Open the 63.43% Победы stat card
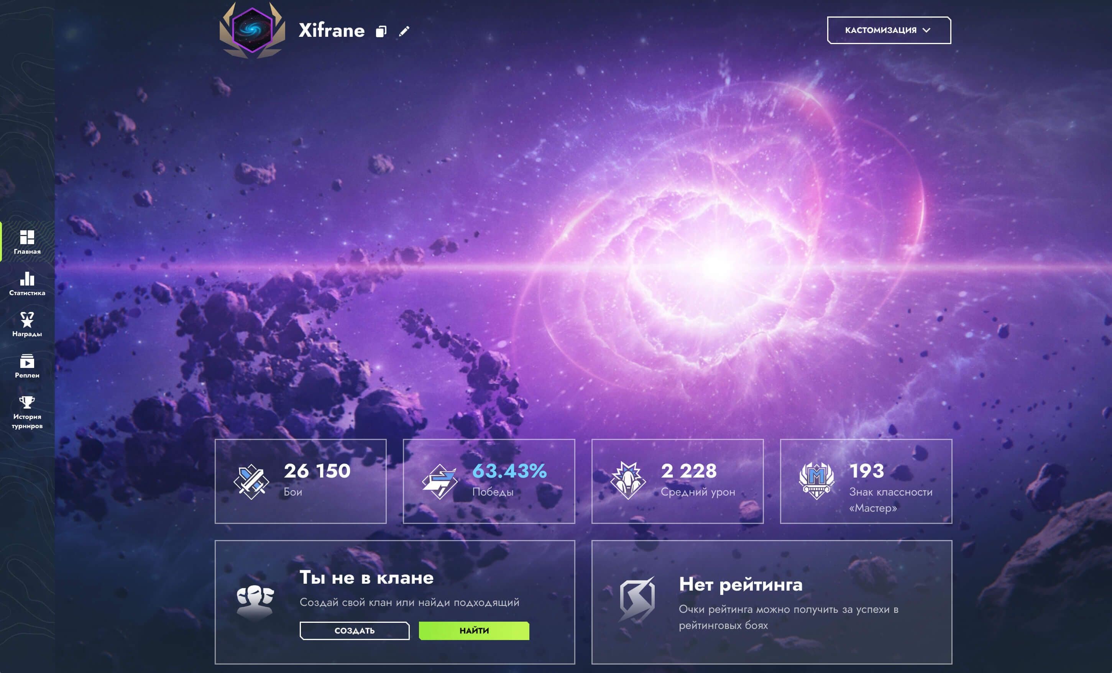The image size is (1112, 673). coord(489,481)
